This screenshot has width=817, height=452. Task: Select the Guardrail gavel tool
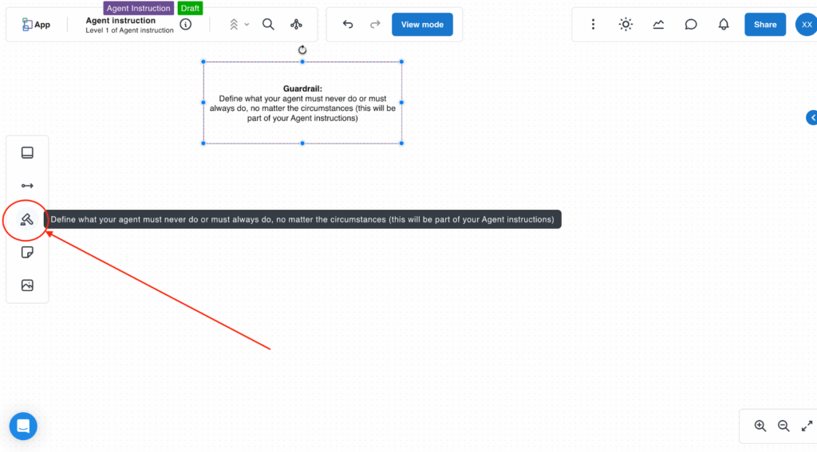(27, 219)
